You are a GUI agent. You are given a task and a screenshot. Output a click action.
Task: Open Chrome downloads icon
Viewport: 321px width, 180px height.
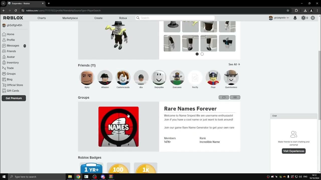tap(305, 10)
